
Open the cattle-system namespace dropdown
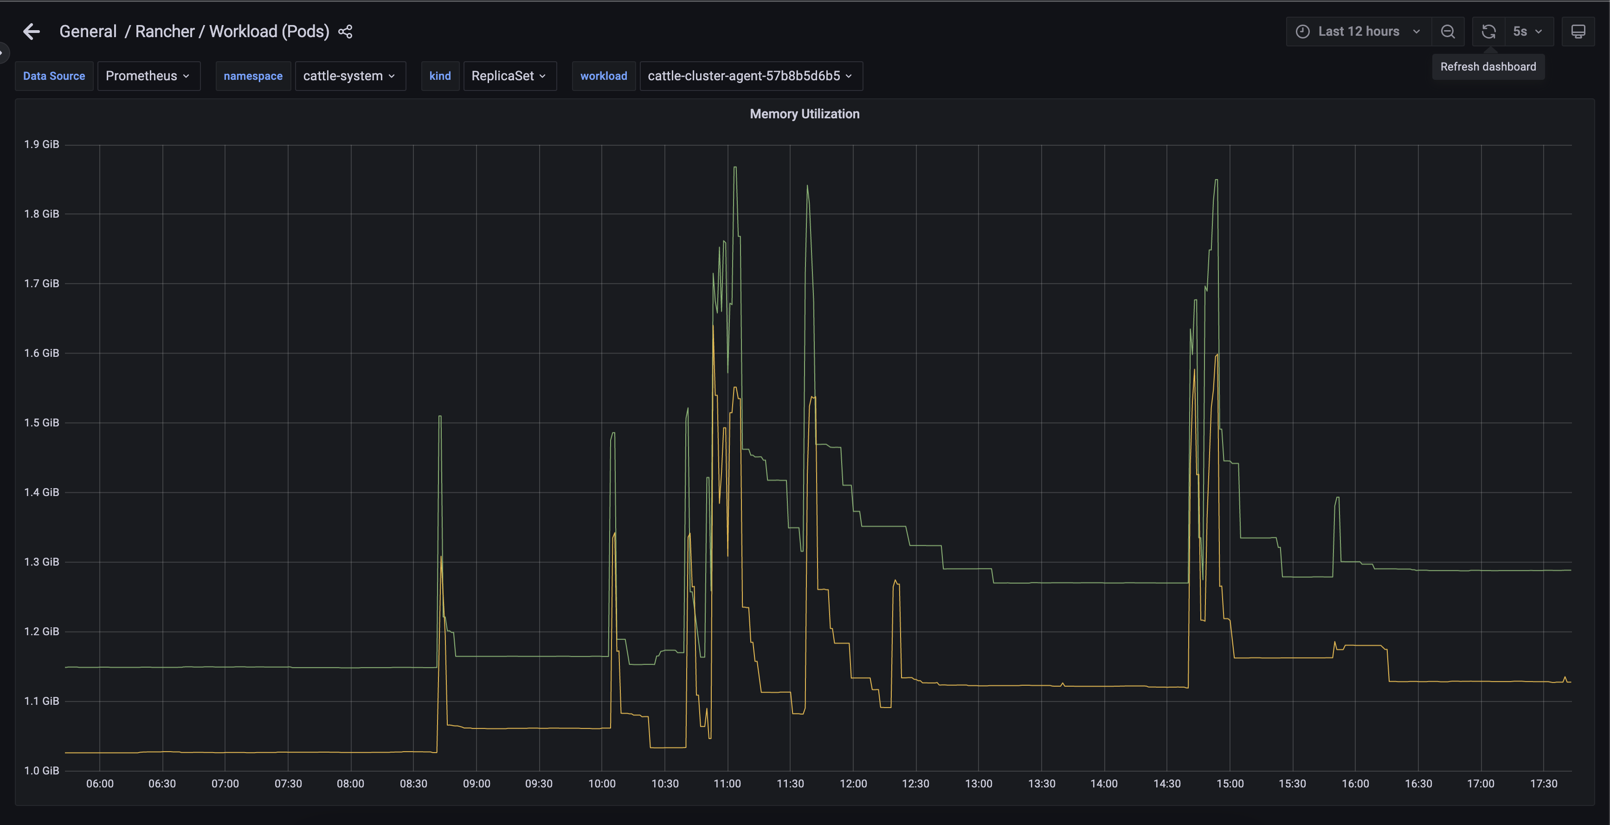[x=349, y=76]
